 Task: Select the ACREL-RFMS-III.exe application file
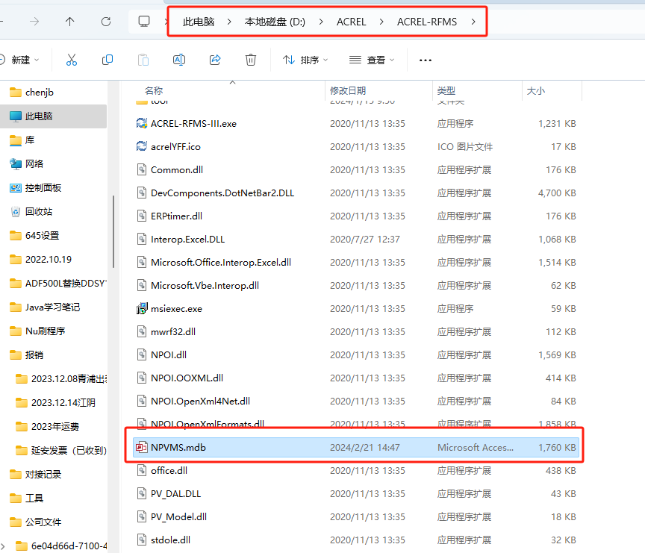pos(193,123)
